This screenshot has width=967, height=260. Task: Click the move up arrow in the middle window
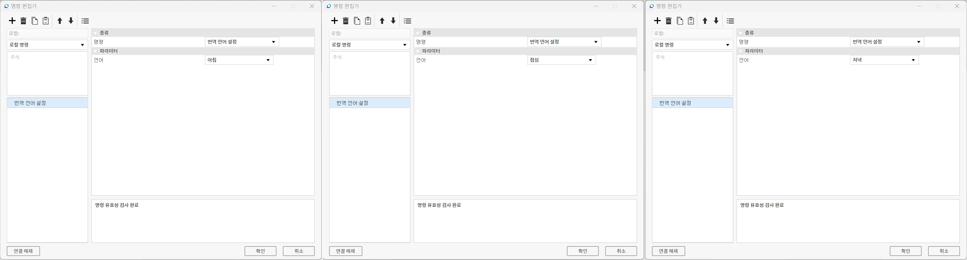tap(382, 21)
